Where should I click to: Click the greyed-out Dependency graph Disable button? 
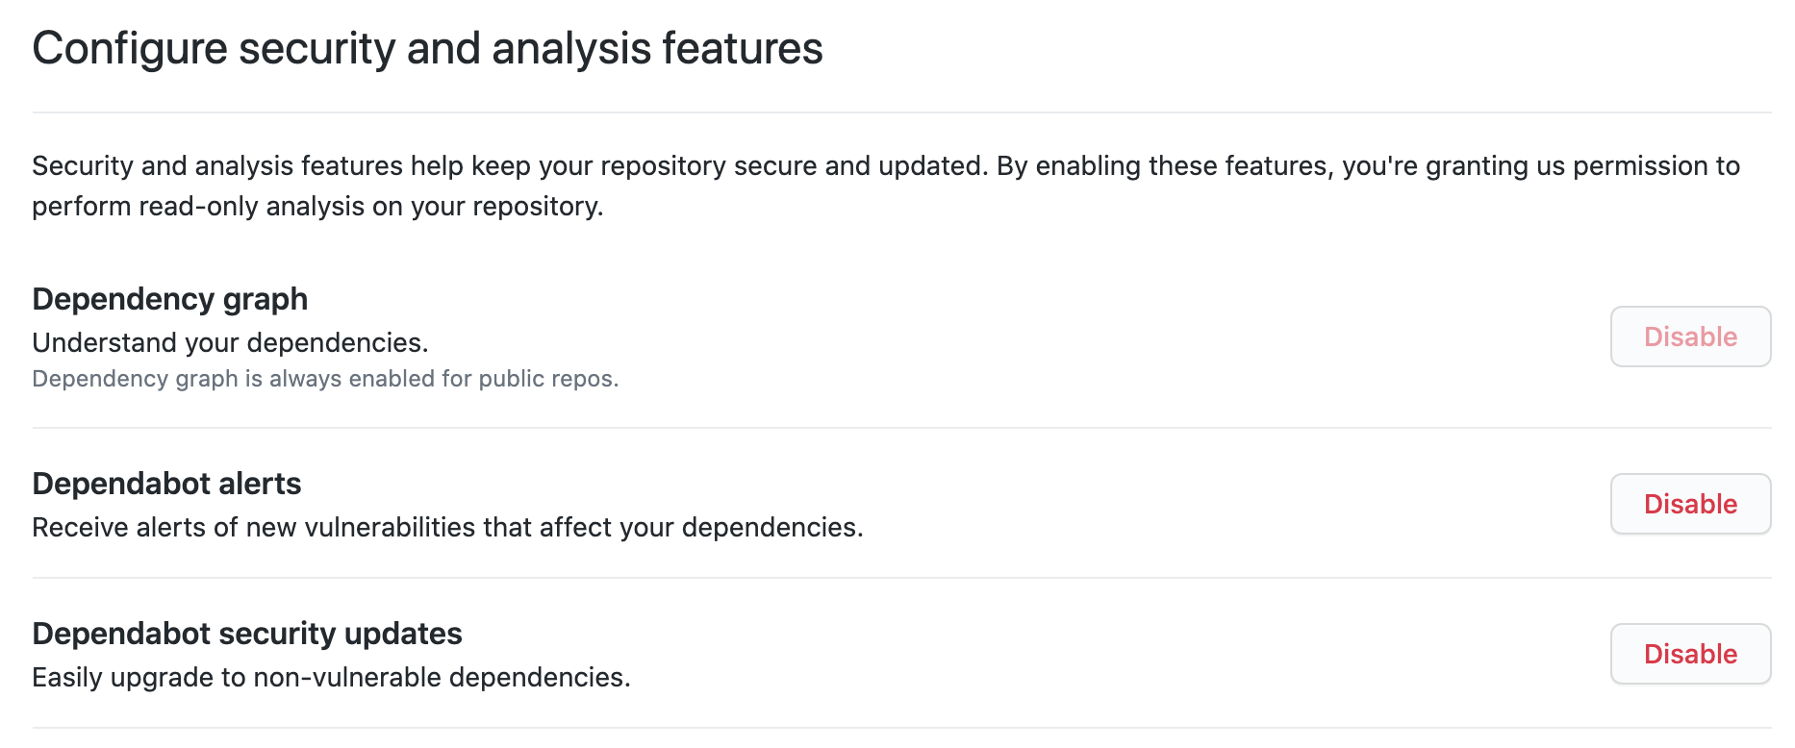pyautogui.click(x=1690, y=337)
